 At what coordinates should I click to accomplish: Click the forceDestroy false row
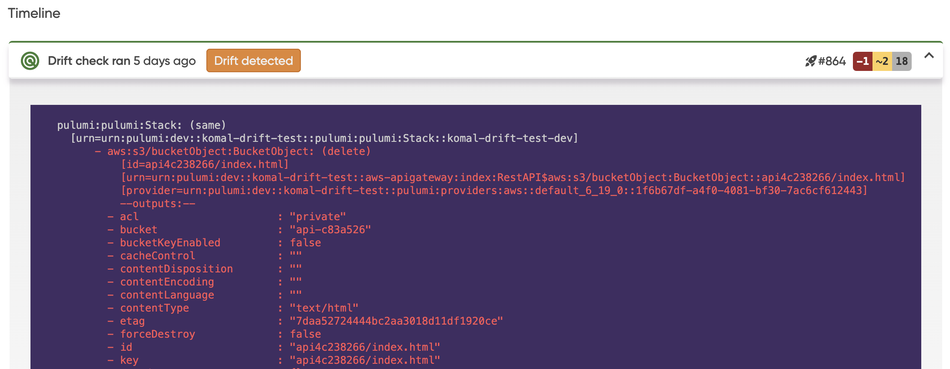pos(214,334)
